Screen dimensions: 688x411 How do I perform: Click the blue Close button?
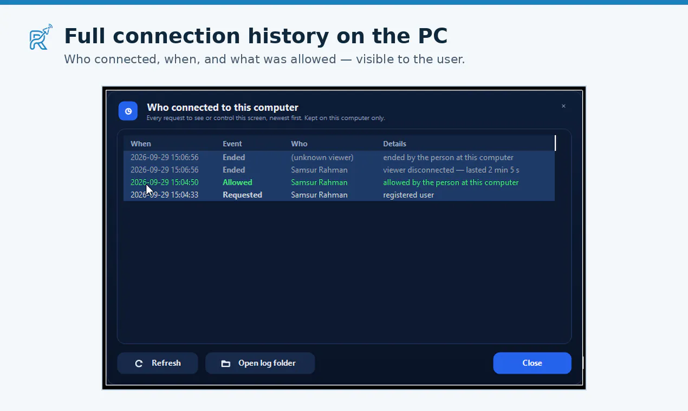click(x=532, y=363)
